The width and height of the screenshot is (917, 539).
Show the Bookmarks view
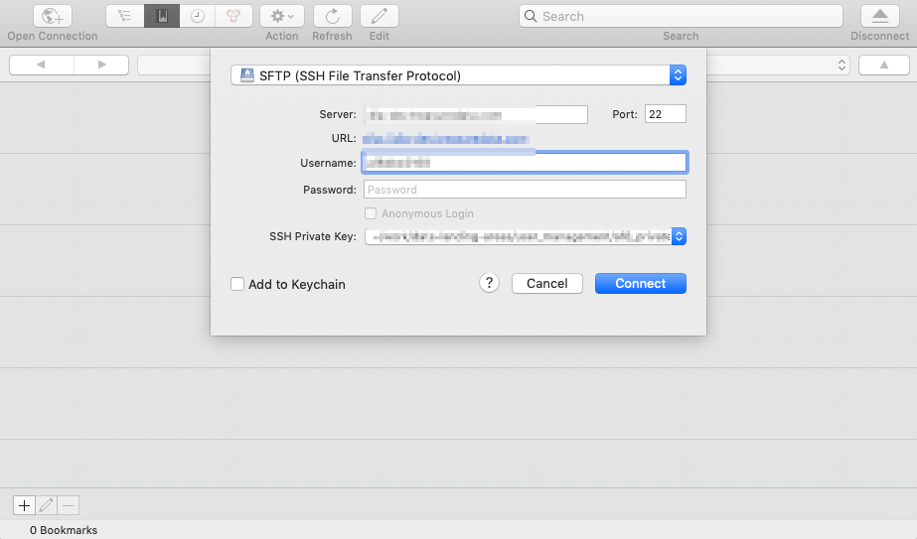(x=162, y=16)
